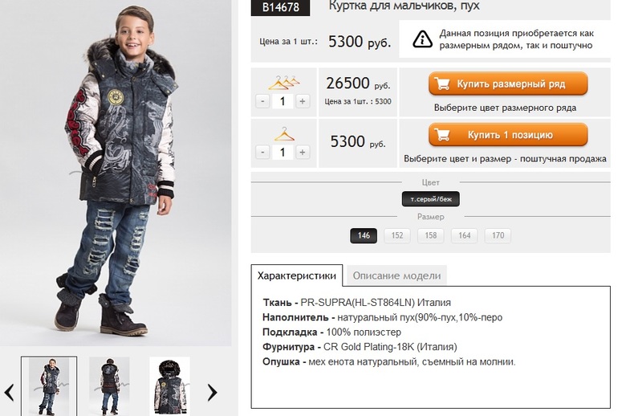
Task: Select the т.серый/беж color swatch
Action: [430, 199]
